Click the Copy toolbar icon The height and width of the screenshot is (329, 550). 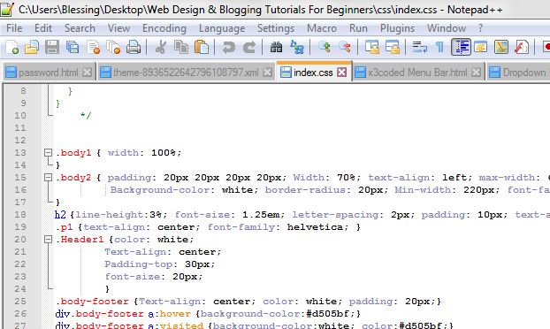coord(181,47)
